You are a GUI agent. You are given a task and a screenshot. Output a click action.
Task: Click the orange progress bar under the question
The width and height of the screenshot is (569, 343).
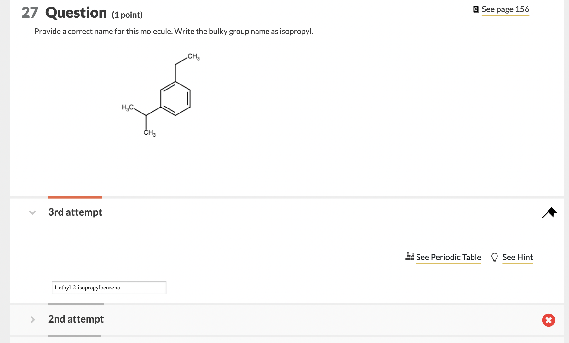click(x=75, y=197)
